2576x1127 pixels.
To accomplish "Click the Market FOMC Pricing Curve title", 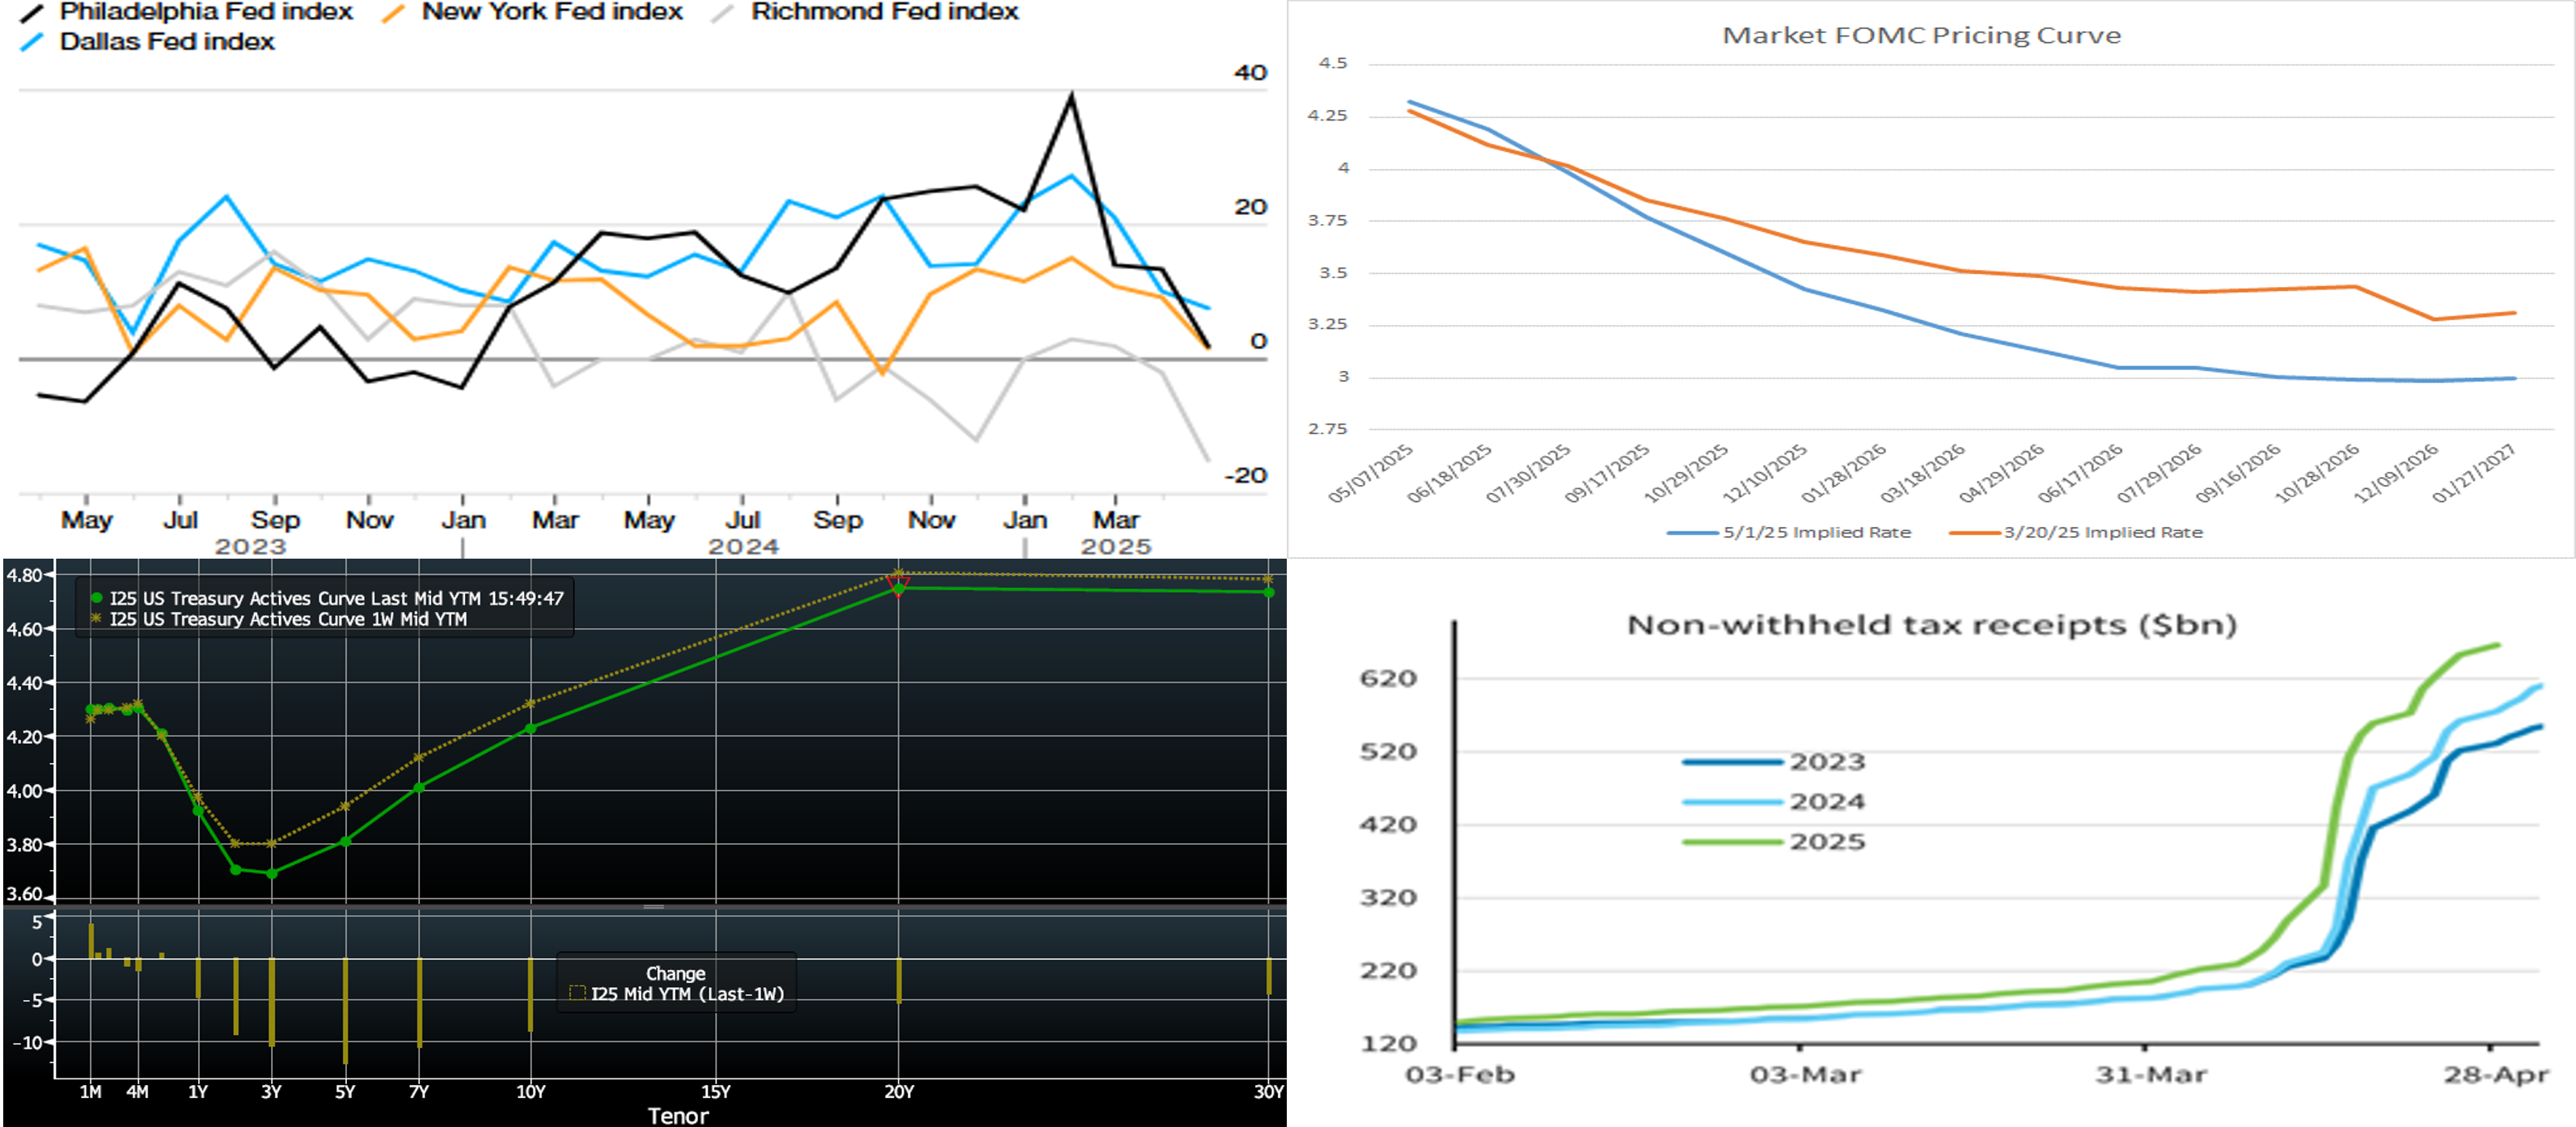I will coord(1921,36).
